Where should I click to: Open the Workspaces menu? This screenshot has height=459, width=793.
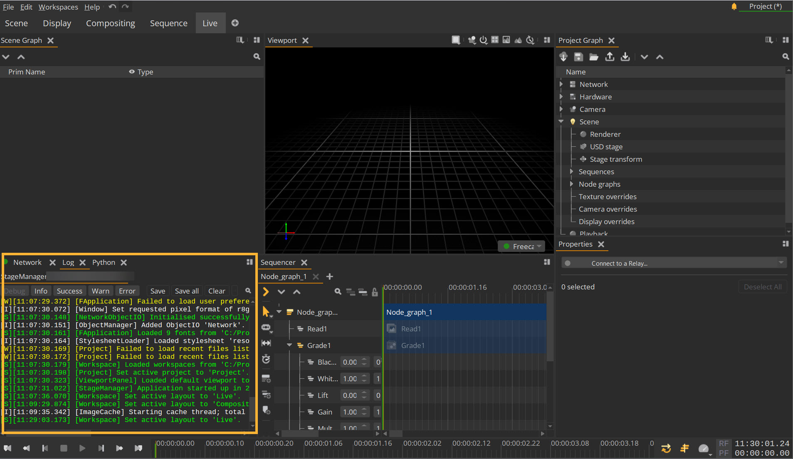tap(58, 7)
